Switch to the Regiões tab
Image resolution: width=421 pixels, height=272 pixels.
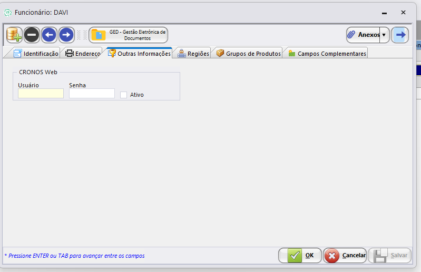pyautogui.click(x=193, y=53)
